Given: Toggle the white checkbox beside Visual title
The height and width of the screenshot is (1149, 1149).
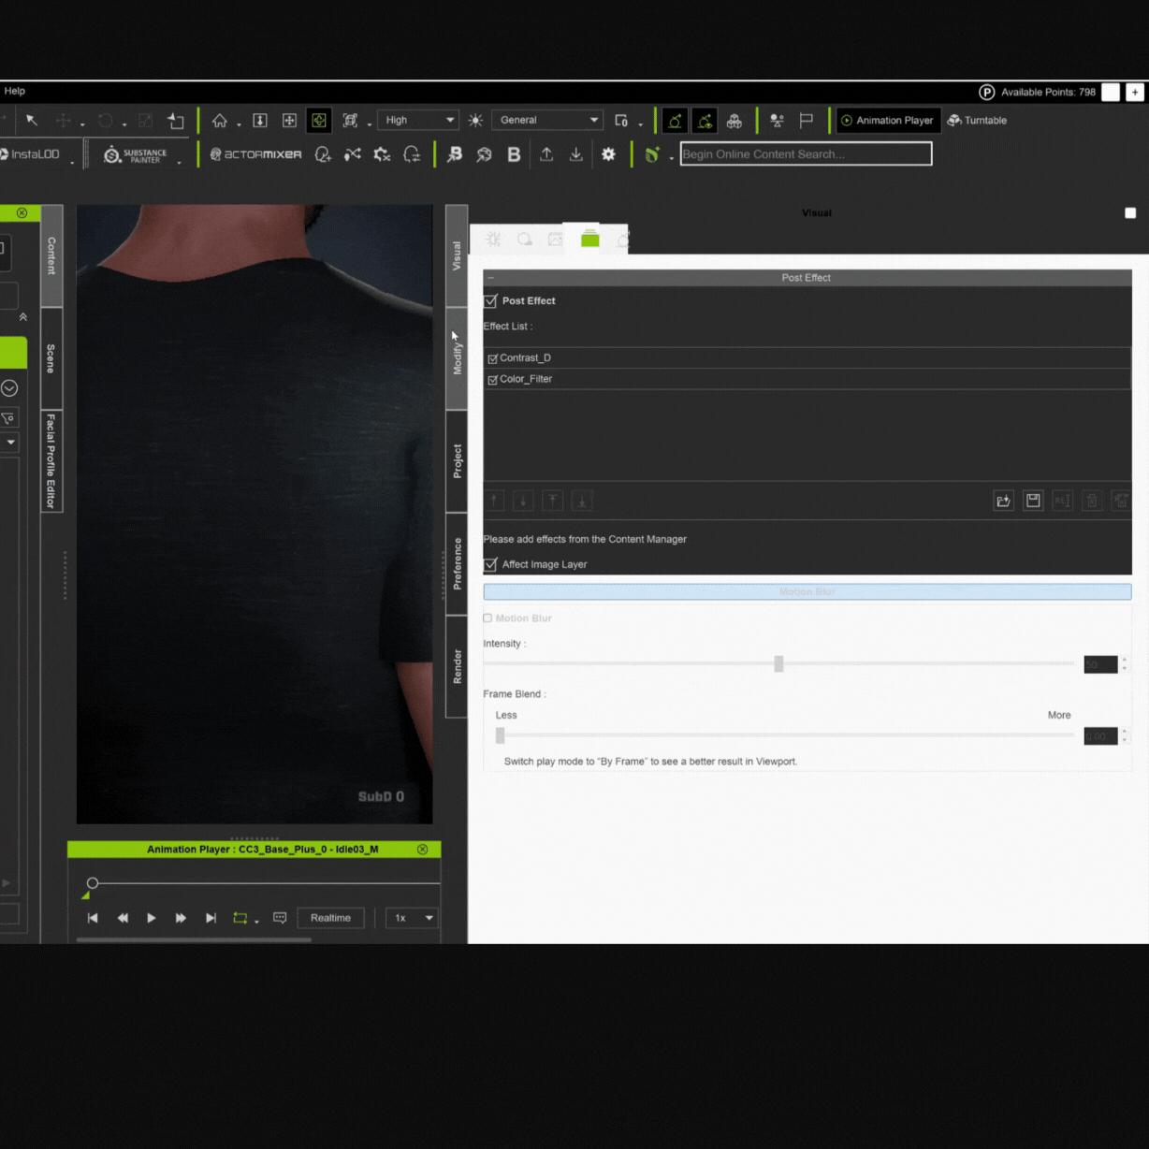Looking at the screenshot, I should click(x=1130, y=213).
